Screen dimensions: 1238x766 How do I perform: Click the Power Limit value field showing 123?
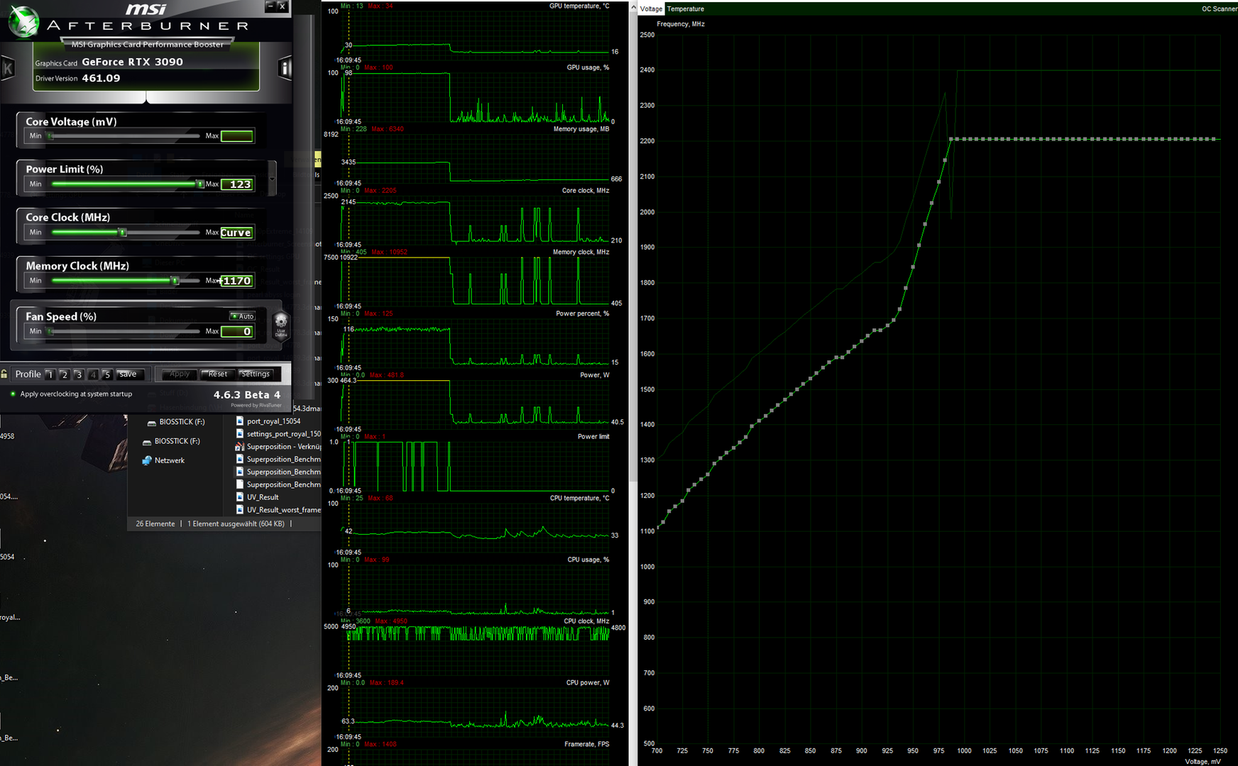pyautogui.click(x=237, y=184)
